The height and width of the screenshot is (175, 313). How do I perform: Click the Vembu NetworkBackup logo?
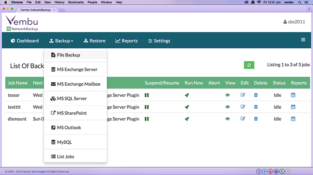(22, 23)
